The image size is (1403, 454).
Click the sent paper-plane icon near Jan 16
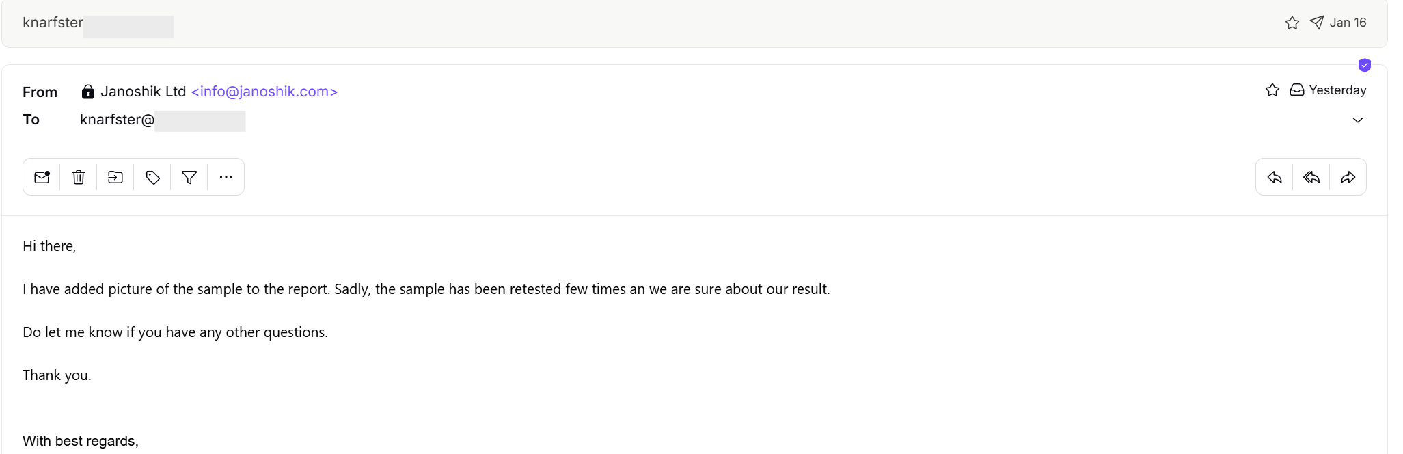[1316, 23]
